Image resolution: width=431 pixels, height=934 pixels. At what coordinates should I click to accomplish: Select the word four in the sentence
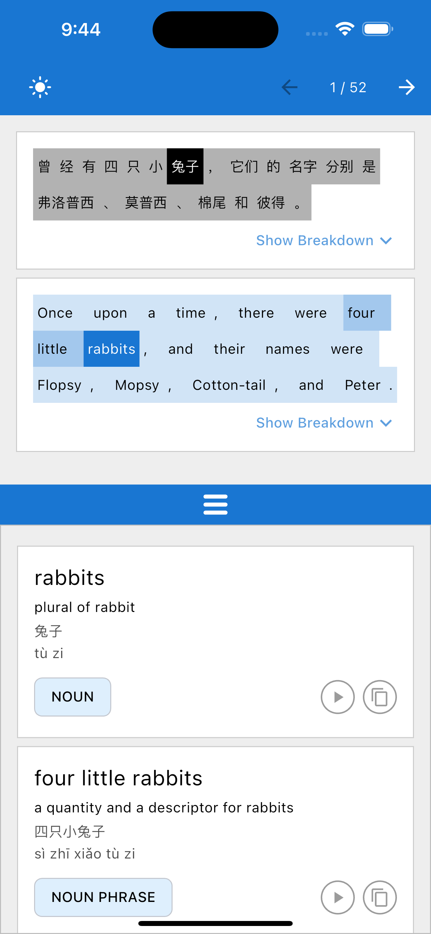click(x=361, y=313)
